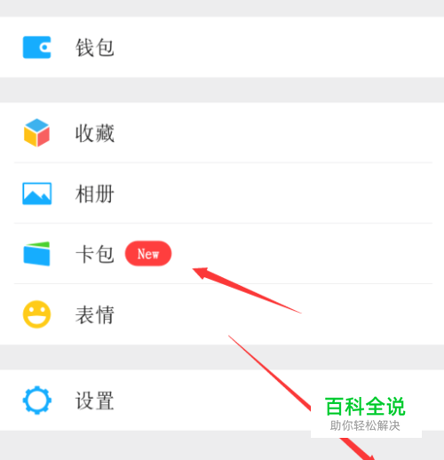Open the 收藏 label
The image size is (444, 460).
pos(95,133)
